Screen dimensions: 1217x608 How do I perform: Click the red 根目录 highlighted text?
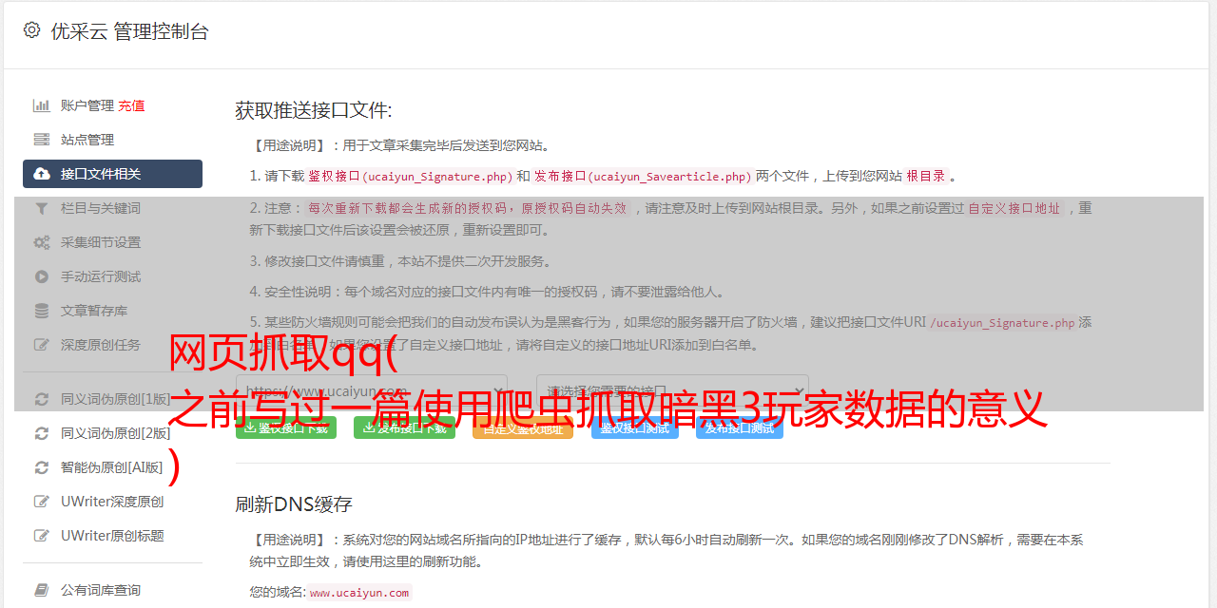[x=925, y=176]
